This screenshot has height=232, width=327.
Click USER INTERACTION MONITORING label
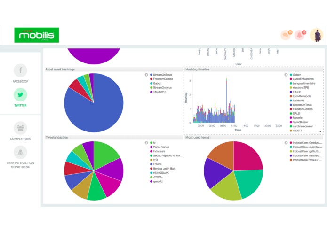(x=20, y=165)
